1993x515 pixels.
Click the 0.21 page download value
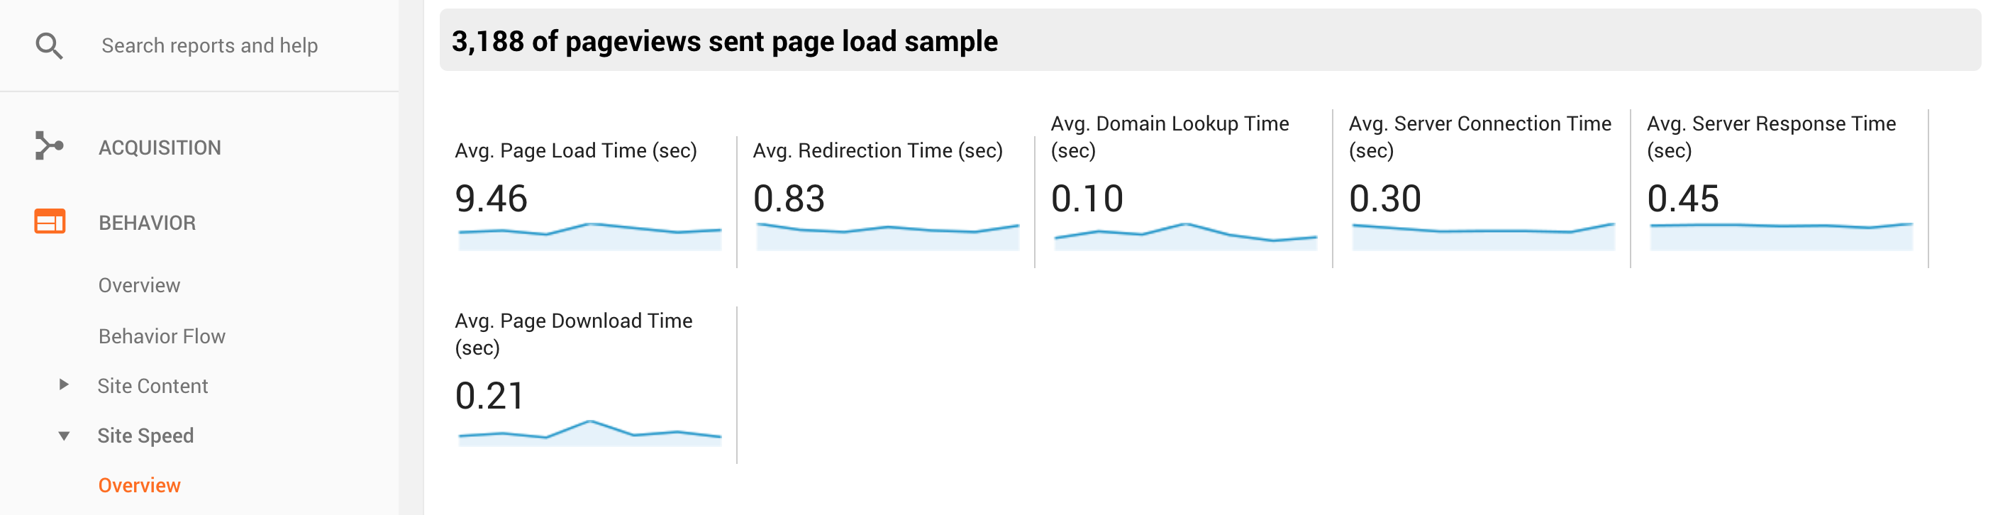point(490,396)
